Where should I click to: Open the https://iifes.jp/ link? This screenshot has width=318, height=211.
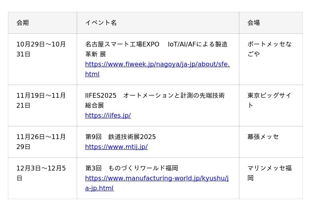click(108, 116)
